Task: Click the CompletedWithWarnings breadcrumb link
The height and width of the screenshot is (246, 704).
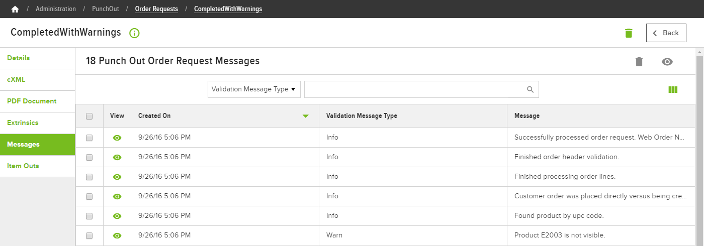Action: click(228, 9)
